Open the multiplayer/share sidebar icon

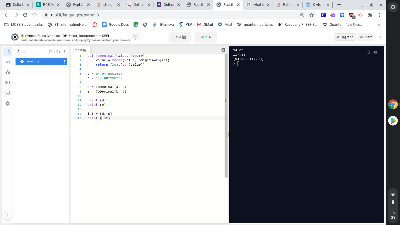(x=8, y=62)
